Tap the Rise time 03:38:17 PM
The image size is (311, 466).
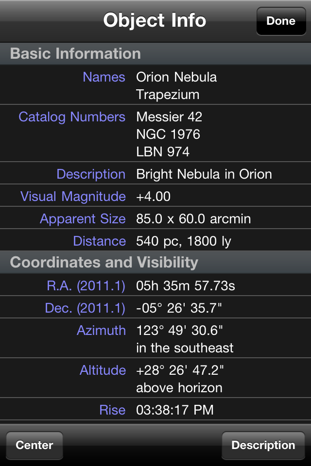(x=175, y=410)
